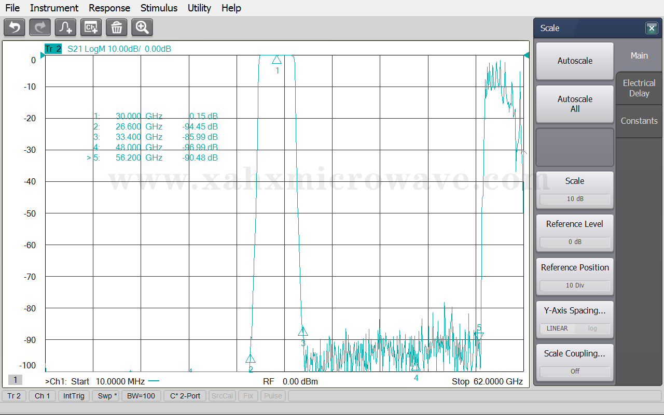Click the Add Channel icon
664x415 pixels.
coord(91,27)
